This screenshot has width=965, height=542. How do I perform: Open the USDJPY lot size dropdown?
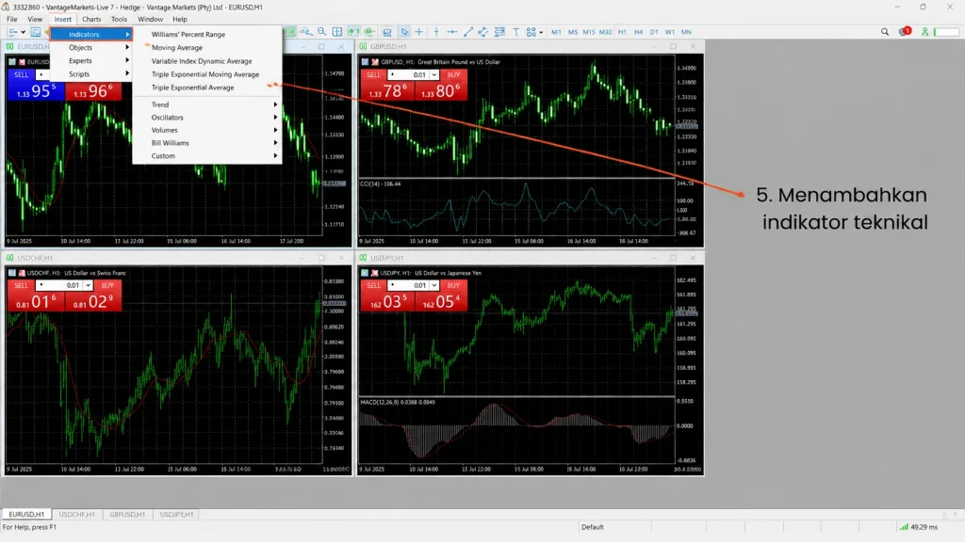(433, 285)
